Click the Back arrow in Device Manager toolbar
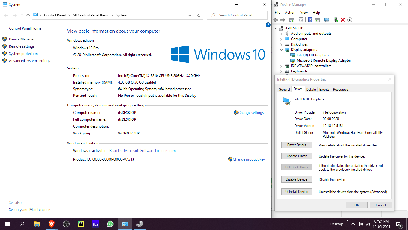Viewport: 408px width, 230px height. point(276,20)
